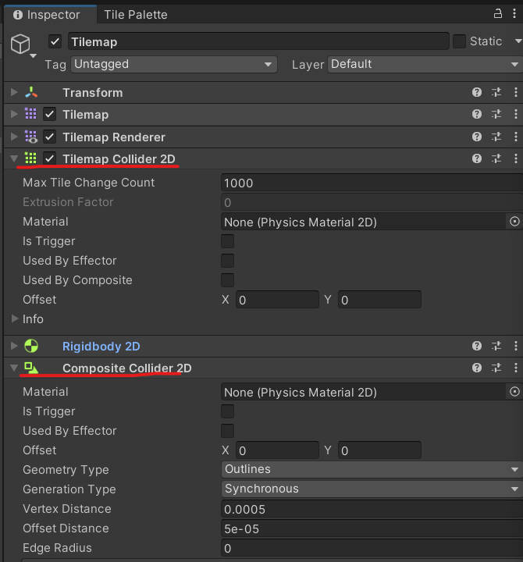
Task: Expand the Rigidbody 2D component
Action: [13, 346]
